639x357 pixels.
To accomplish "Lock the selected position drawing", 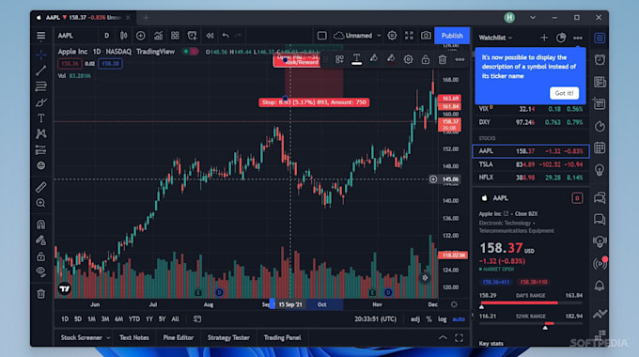I will [x=426, y=60].
